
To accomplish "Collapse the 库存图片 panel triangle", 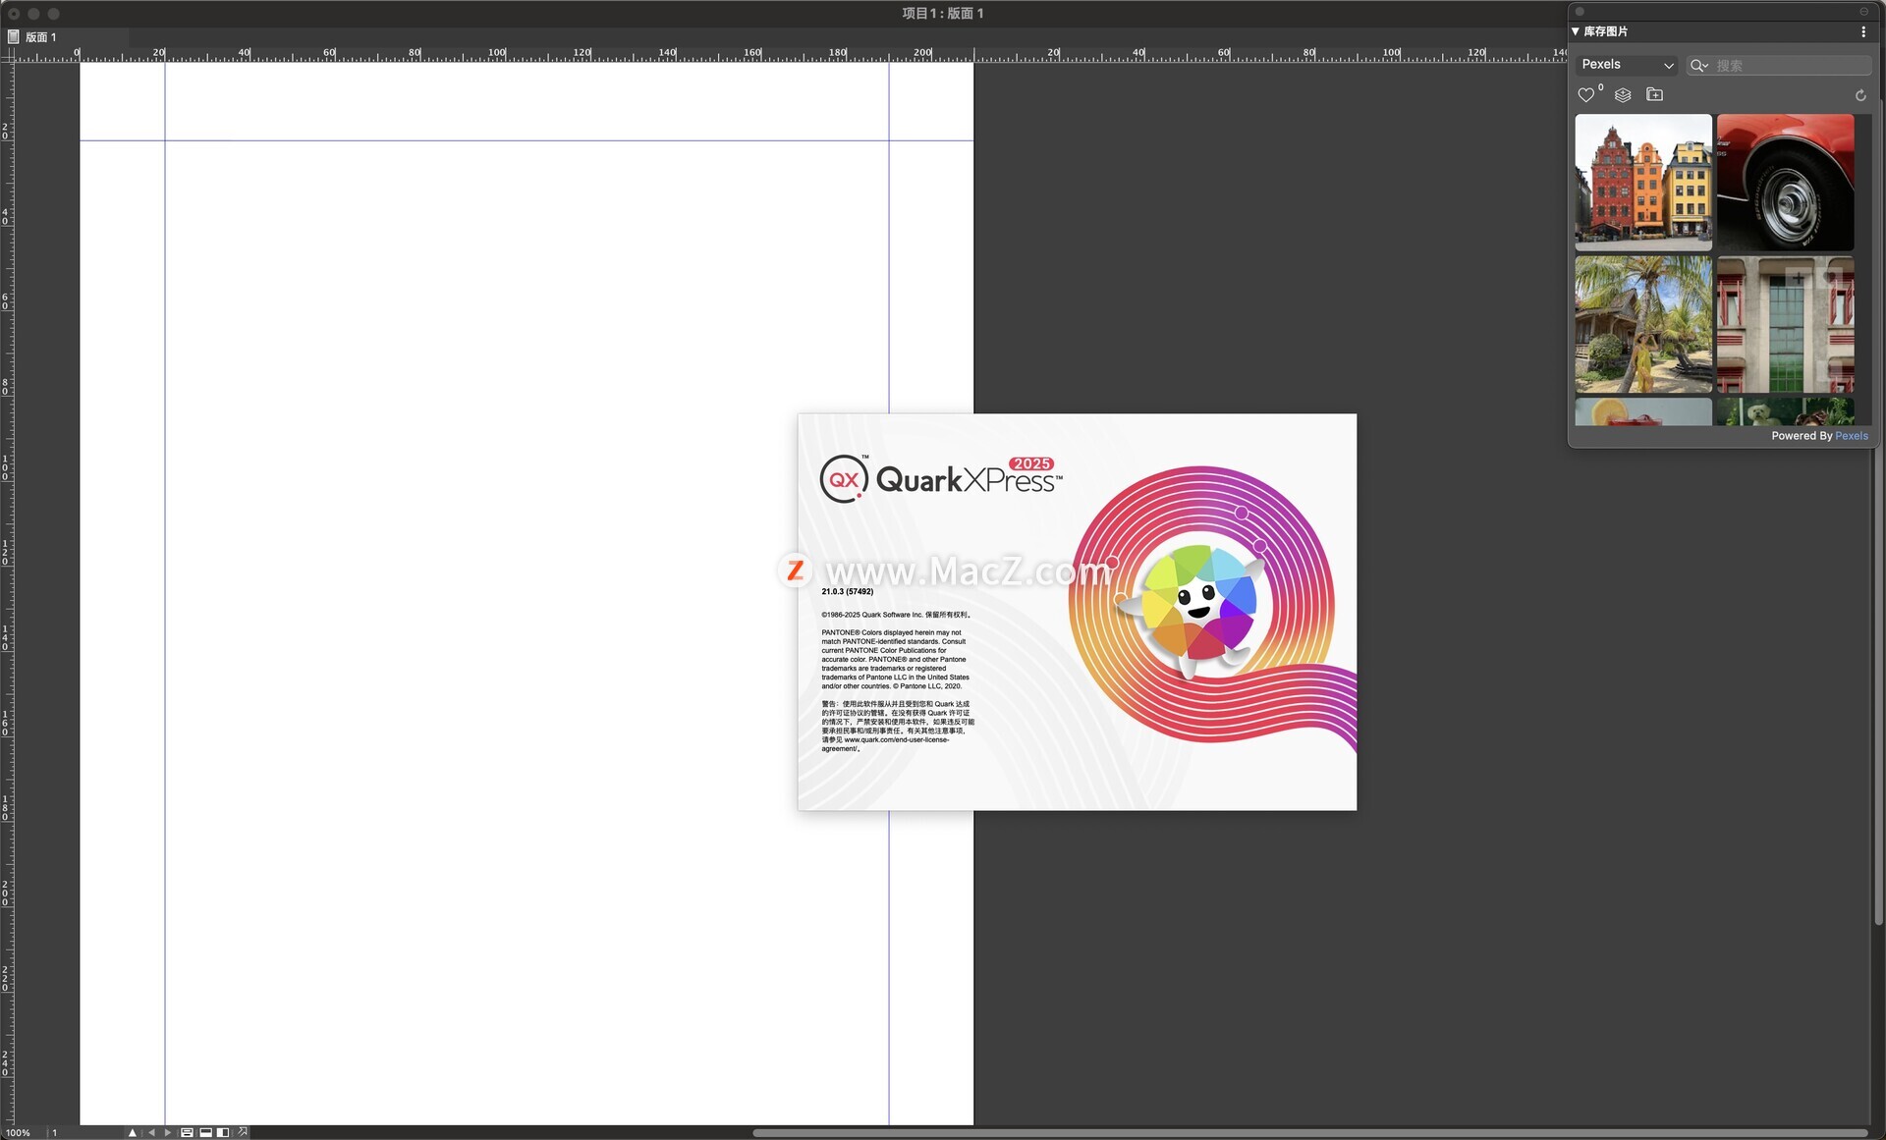I will pyautogui.click(x=1576, y=31).
